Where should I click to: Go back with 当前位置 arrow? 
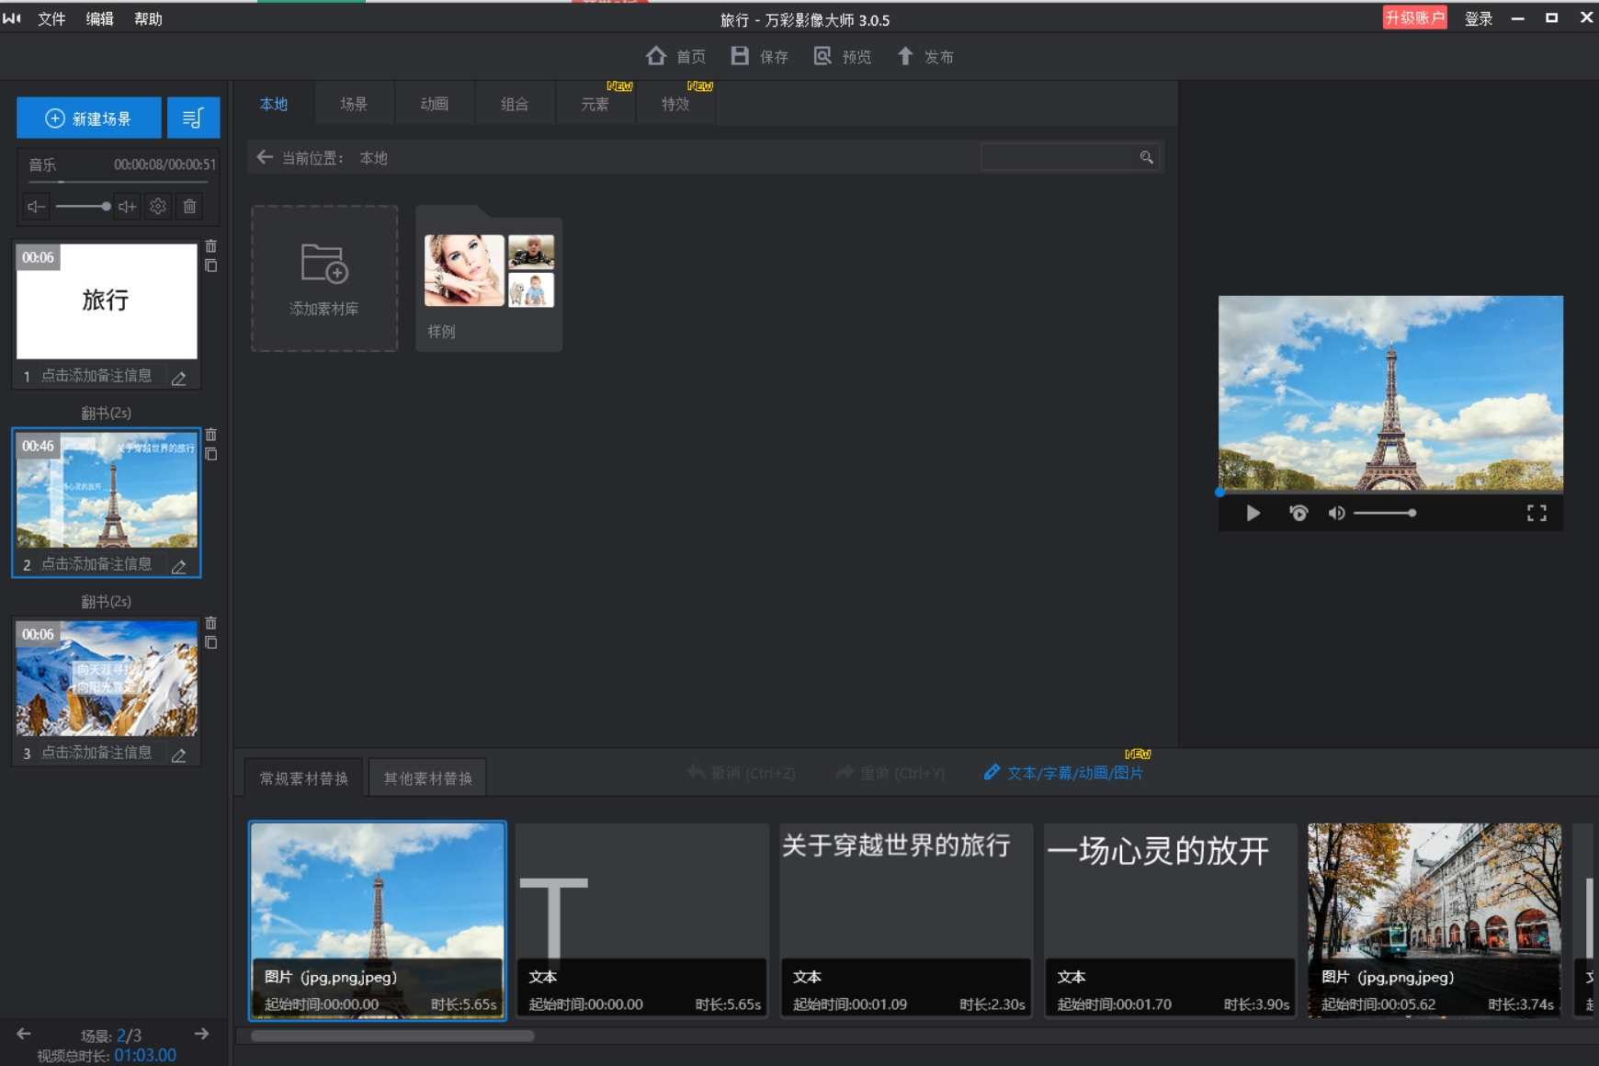point(265,157)
